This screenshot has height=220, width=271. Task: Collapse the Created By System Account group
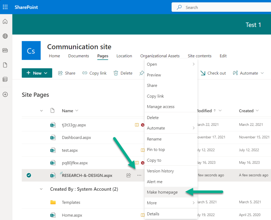pos(41,189)
